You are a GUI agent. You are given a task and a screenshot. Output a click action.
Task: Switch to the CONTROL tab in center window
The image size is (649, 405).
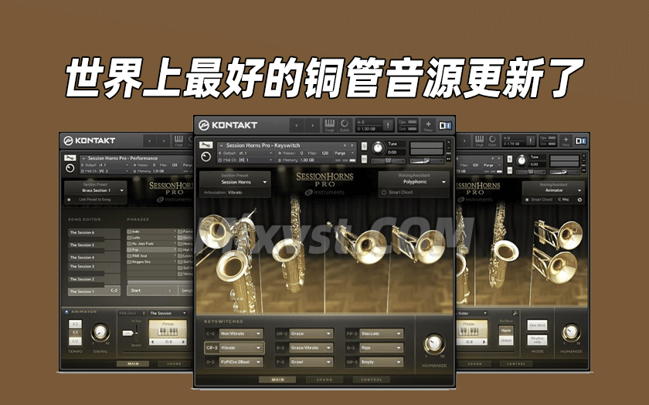(370, 380)
